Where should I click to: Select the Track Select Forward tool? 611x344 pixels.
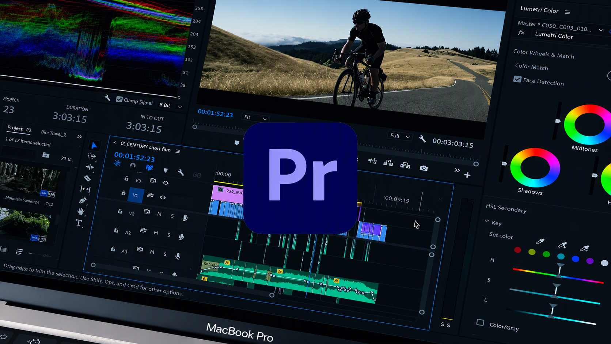tap(92, 156)
